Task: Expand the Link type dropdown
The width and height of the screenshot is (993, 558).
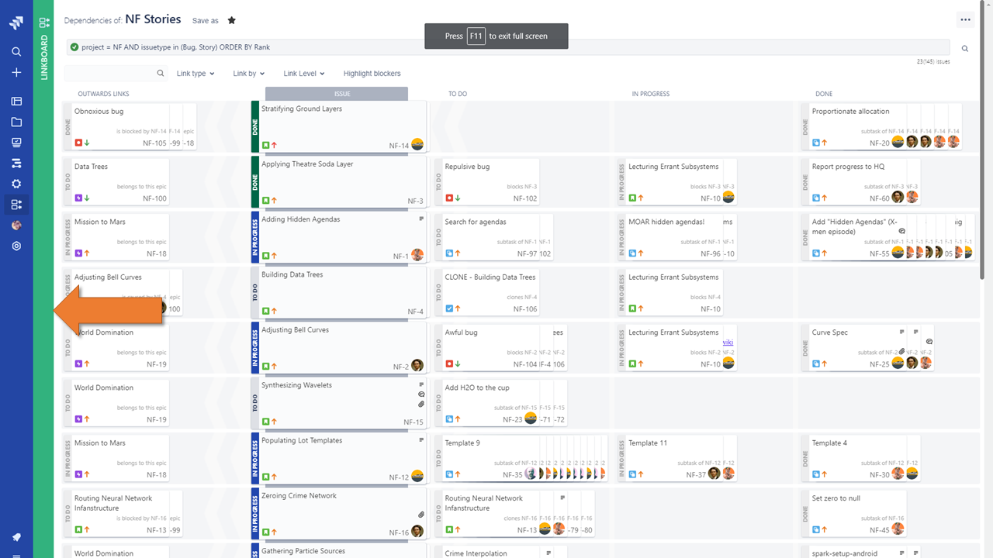Action: point(195,74)
